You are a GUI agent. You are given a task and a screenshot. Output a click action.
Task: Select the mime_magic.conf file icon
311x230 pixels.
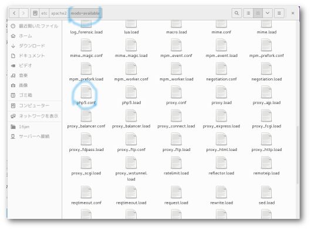86,45
